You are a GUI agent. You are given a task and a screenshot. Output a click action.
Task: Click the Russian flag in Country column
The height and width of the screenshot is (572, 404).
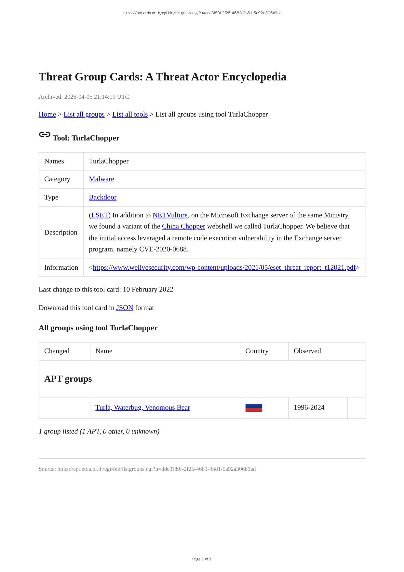pyautogui.click(x=253, y=408)
